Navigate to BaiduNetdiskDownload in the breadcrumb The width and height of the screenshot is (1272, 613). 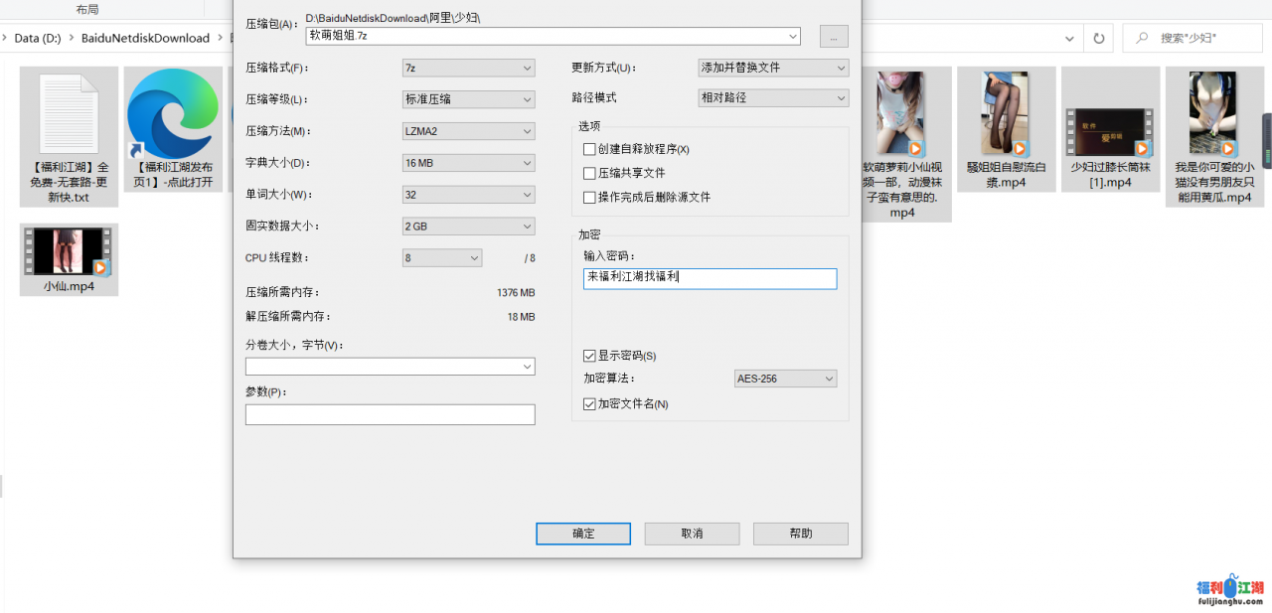point(145,38)
